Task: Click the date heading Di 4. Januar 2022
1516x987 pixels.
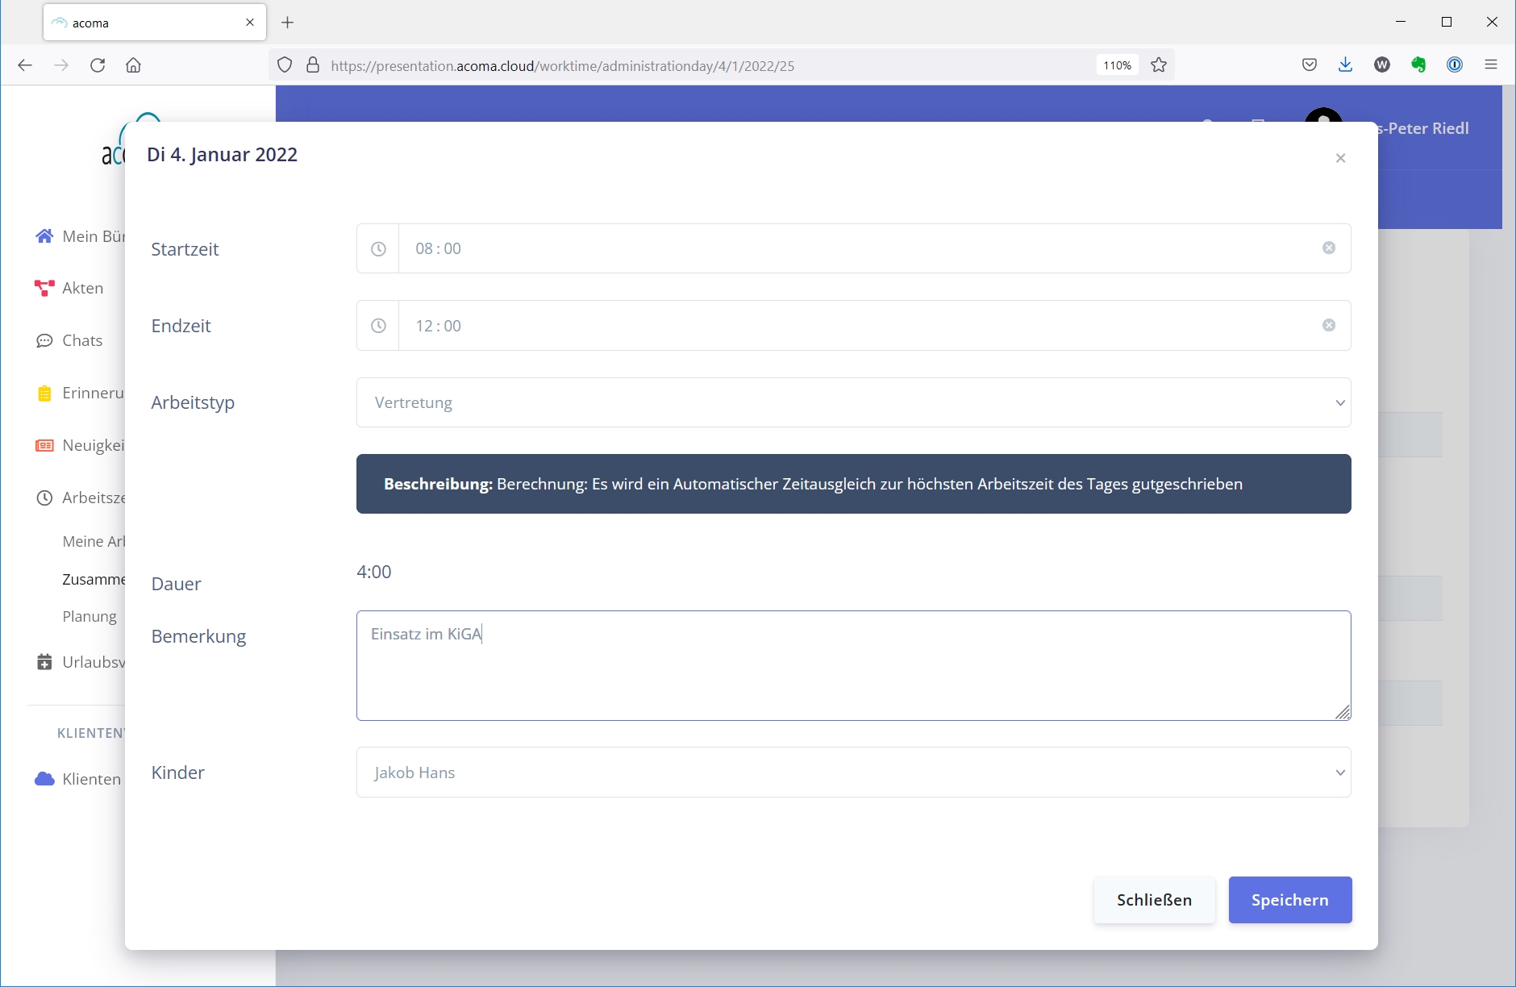Action: pos(223,155)
